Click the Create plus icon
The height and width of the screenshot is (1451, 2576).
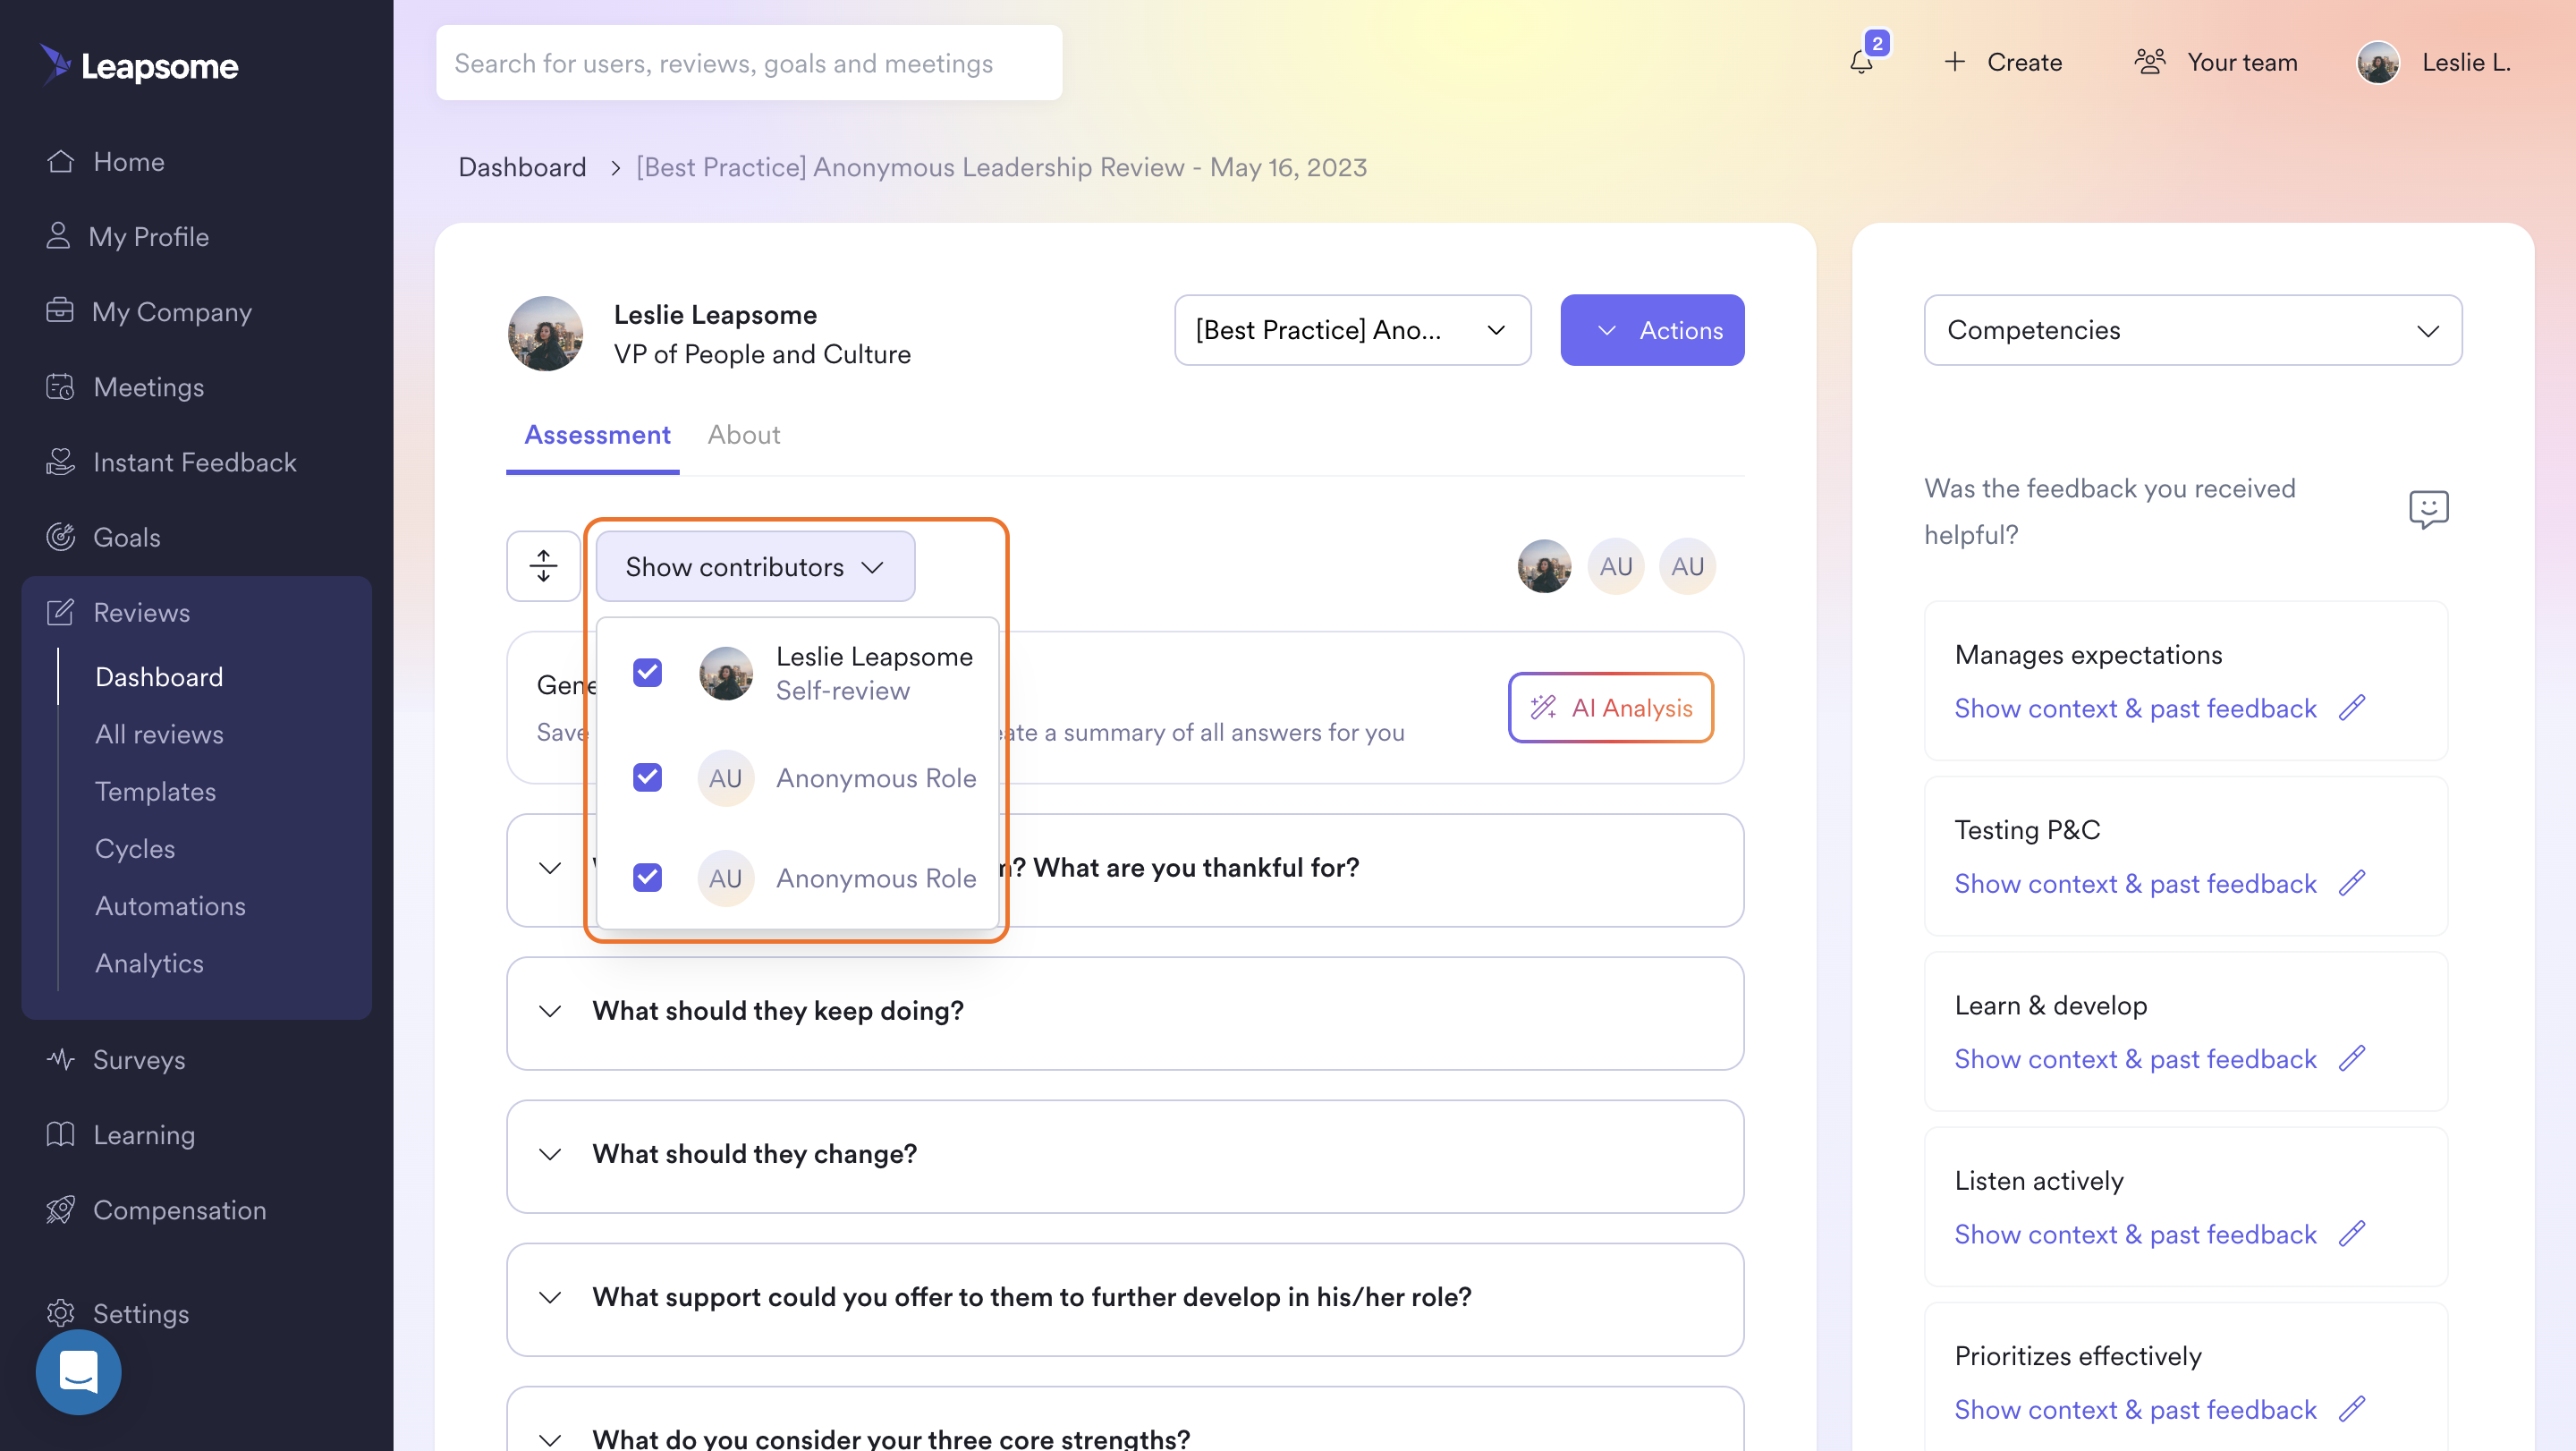pyautogui.click(x=1954, y=62)
